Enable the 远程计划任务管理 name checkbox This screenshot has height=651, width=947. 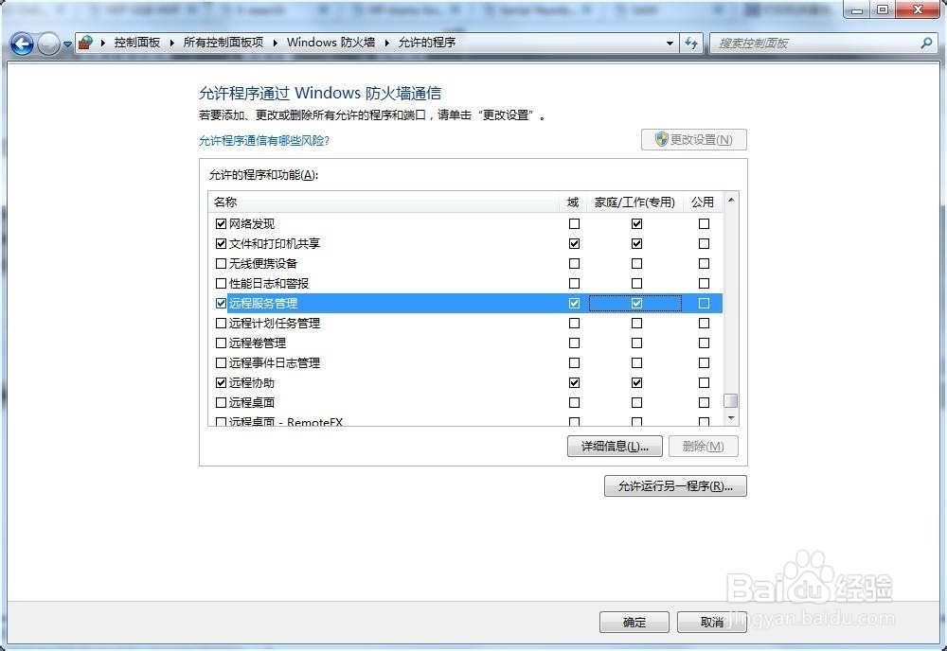click(221, 324)
